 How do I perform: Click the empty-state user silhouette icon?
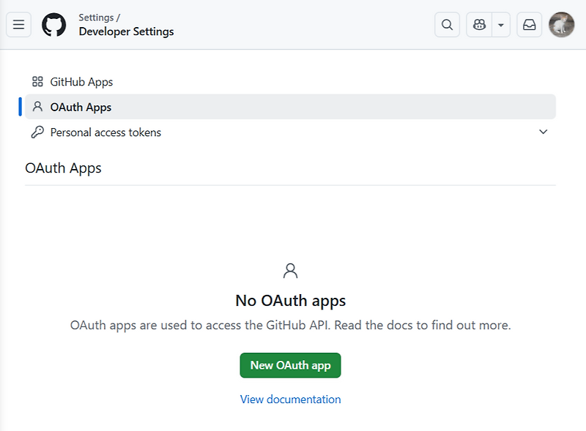(x=290, y=270)
